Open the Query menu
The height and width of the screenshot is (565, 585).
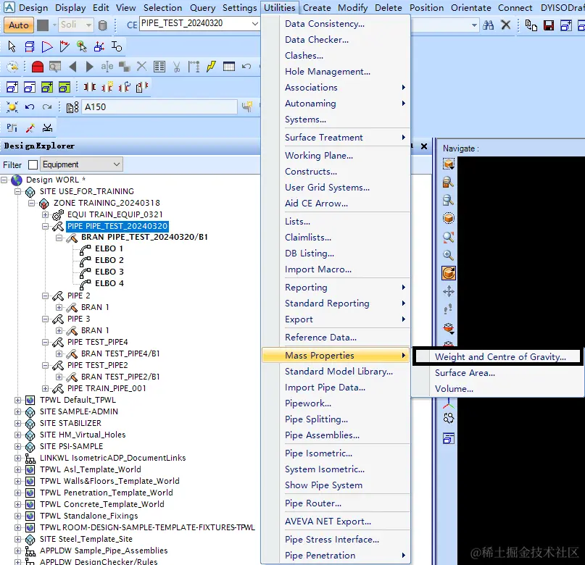coord(202,7)
